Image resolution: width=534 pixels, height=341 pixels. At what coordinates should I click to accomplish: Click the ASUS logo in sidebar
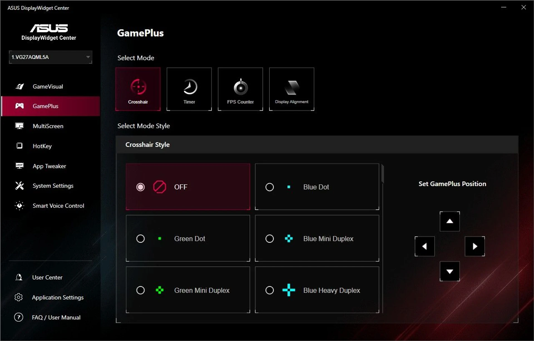(49, 28)
